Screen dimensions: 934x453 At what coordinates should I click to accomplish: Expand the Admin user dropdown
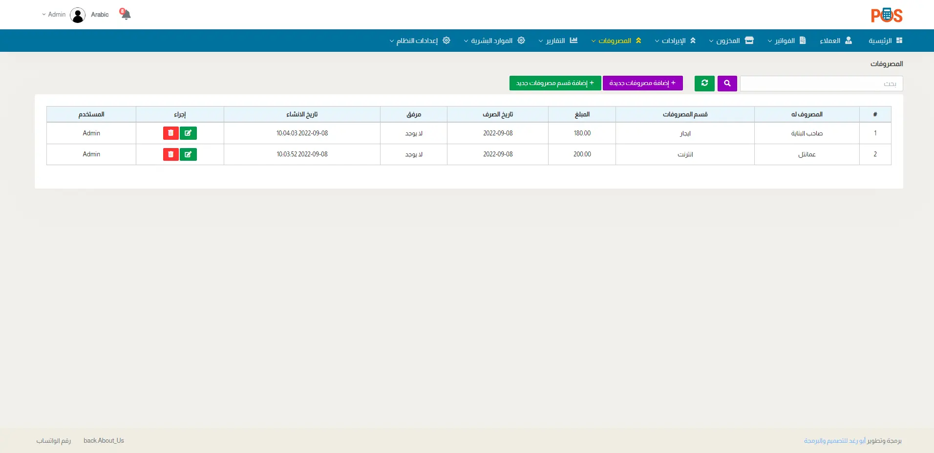54,15
